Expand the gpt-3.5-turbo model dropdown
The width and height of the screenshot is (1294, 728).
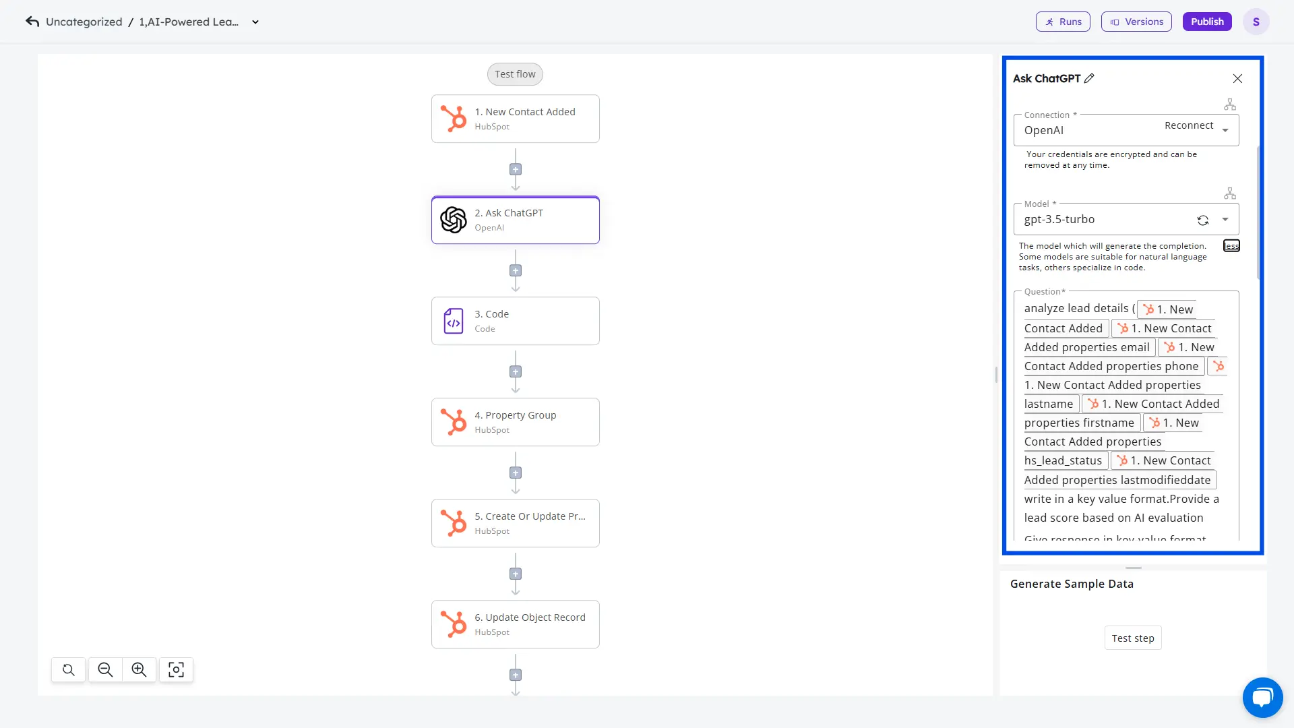[x=1225, y=220]
